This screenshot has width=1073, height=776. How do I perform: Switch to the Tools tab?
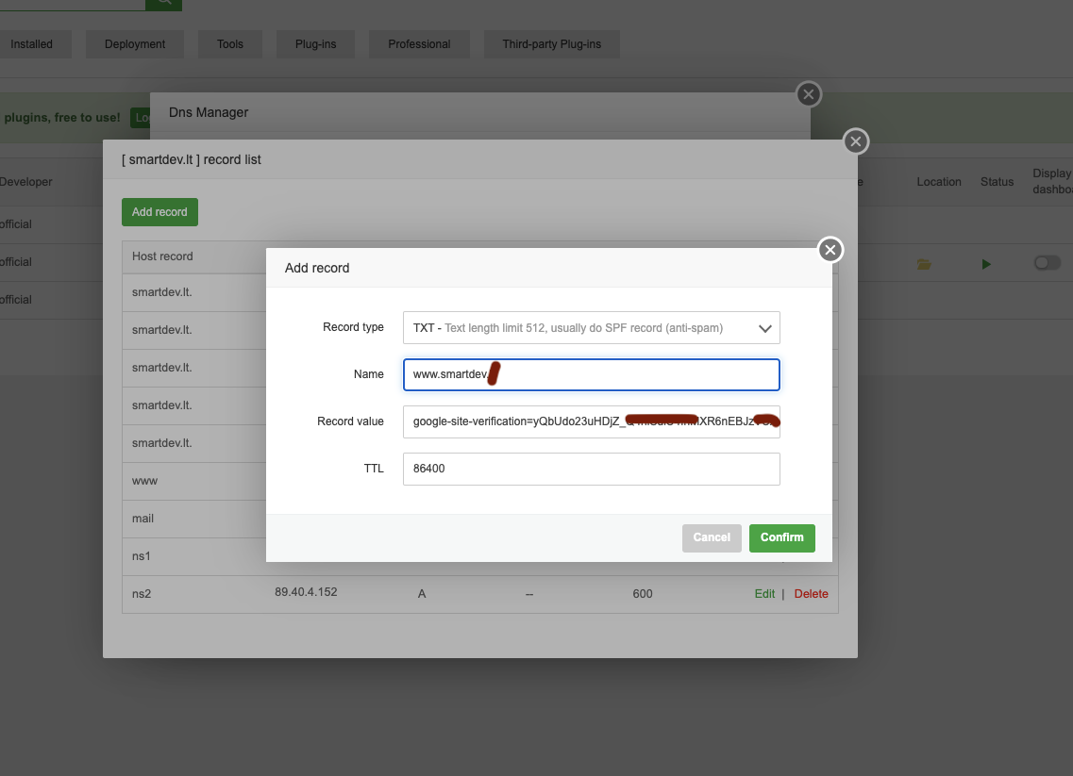[230, 43]
